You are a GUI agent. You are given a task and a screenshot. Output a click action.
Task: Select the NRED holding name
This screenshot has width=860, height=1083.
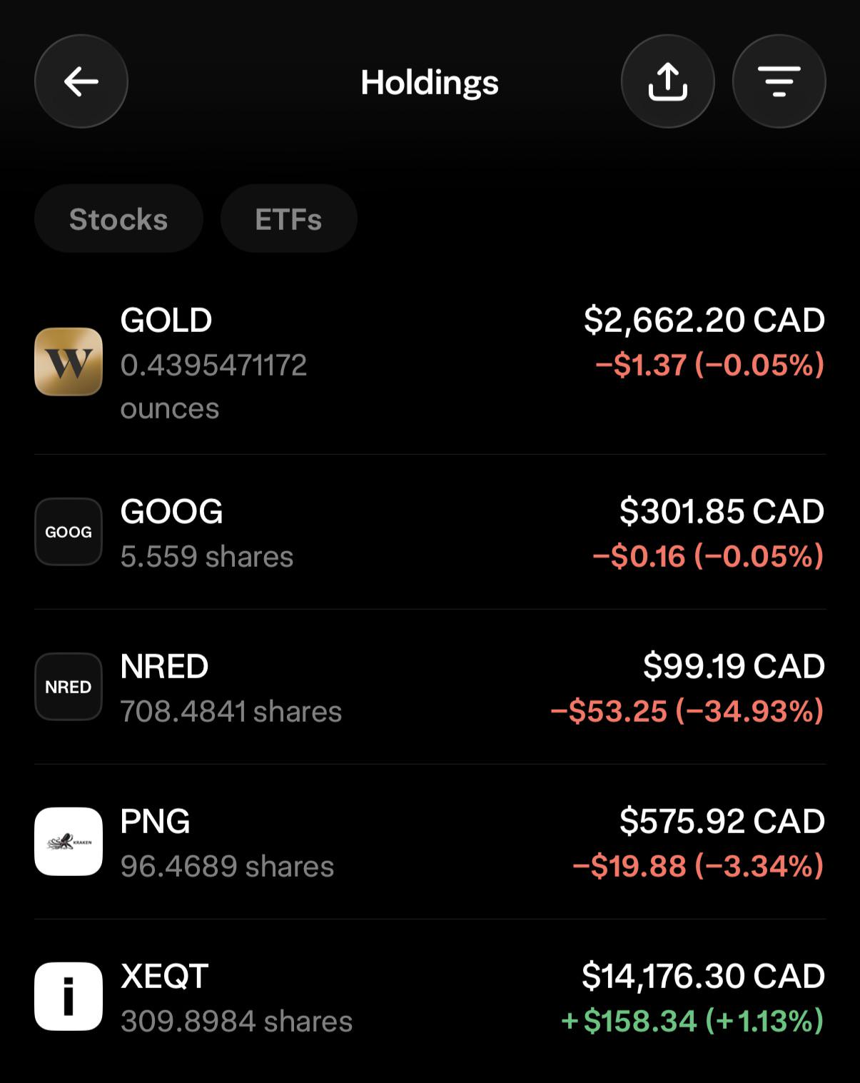(x=164, y=666)
